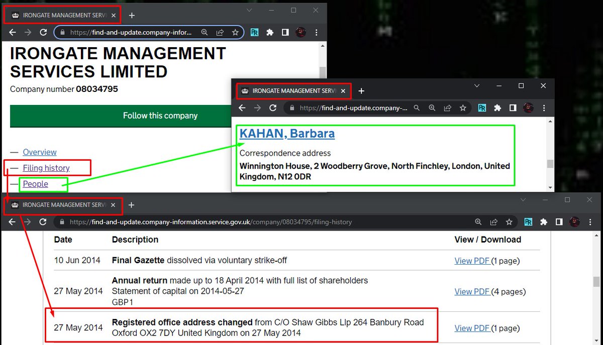The image size is (603, 345).
Task: Click forward arrow in top-left browser window
Action: [28, 32]
